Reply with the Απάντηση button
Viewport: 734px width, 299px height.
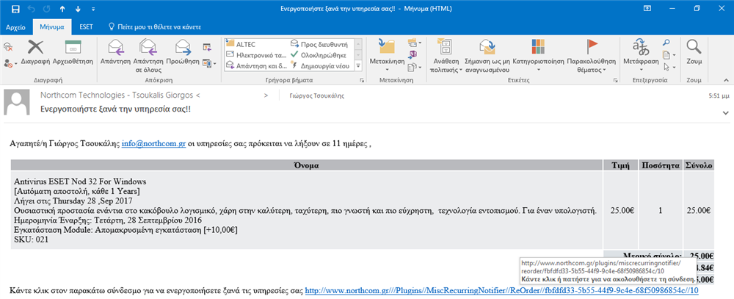115,53
